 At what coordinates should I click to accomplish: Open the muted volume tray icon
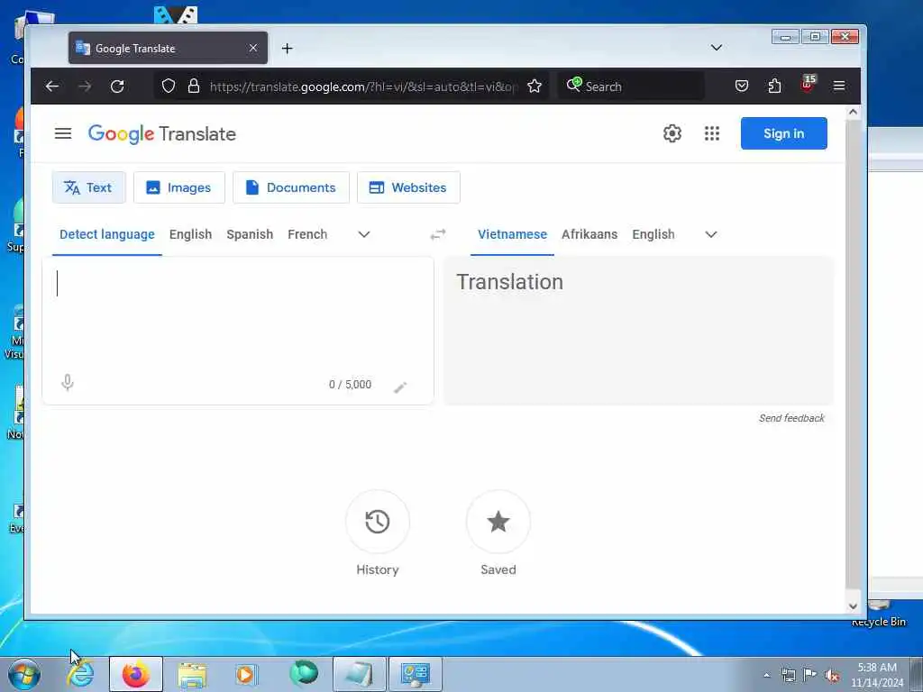pyautogui.click(x=832, y=676)
